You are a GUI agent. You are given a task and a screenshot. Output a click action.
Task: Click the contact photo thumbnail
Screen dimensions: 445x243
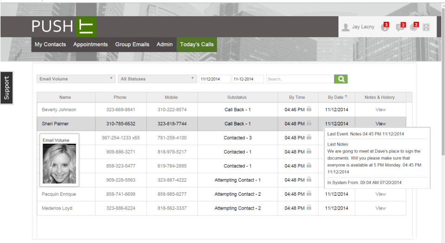tap(59, 164)
